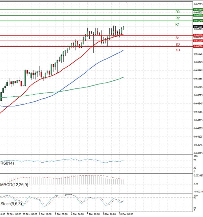This screenshot has width=203, height=217.
Task: Click the green 0.66640 price tag
Action: (x=198, y=21)
